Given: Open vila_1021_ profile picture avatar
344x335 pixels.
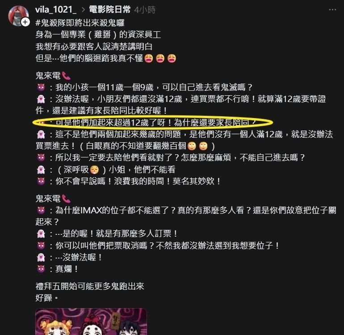Looking at the screenshot, I should [x=18, y=16].
